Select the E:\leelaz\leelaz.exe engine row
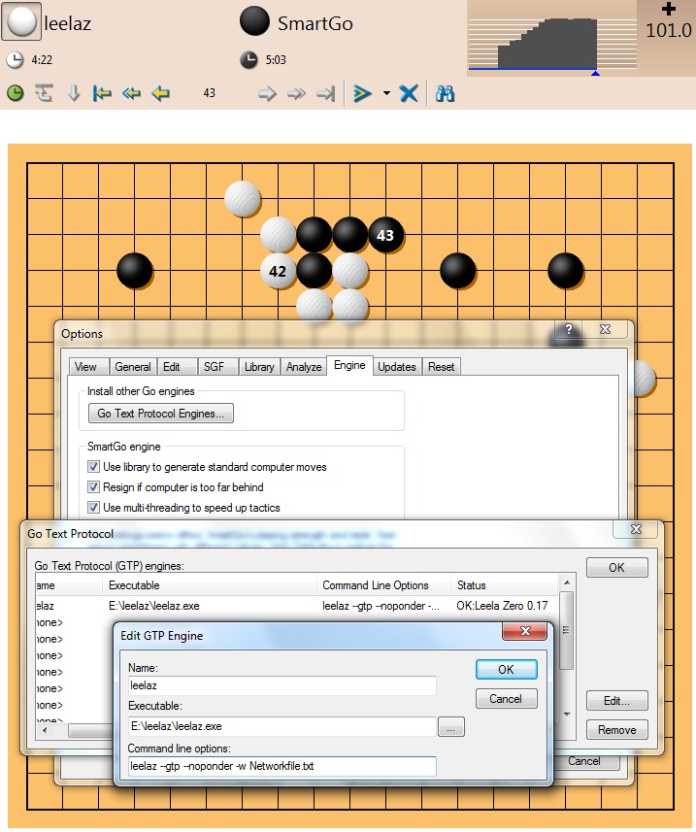This screenshot has height=832, width=696. [x=297, y=606]
